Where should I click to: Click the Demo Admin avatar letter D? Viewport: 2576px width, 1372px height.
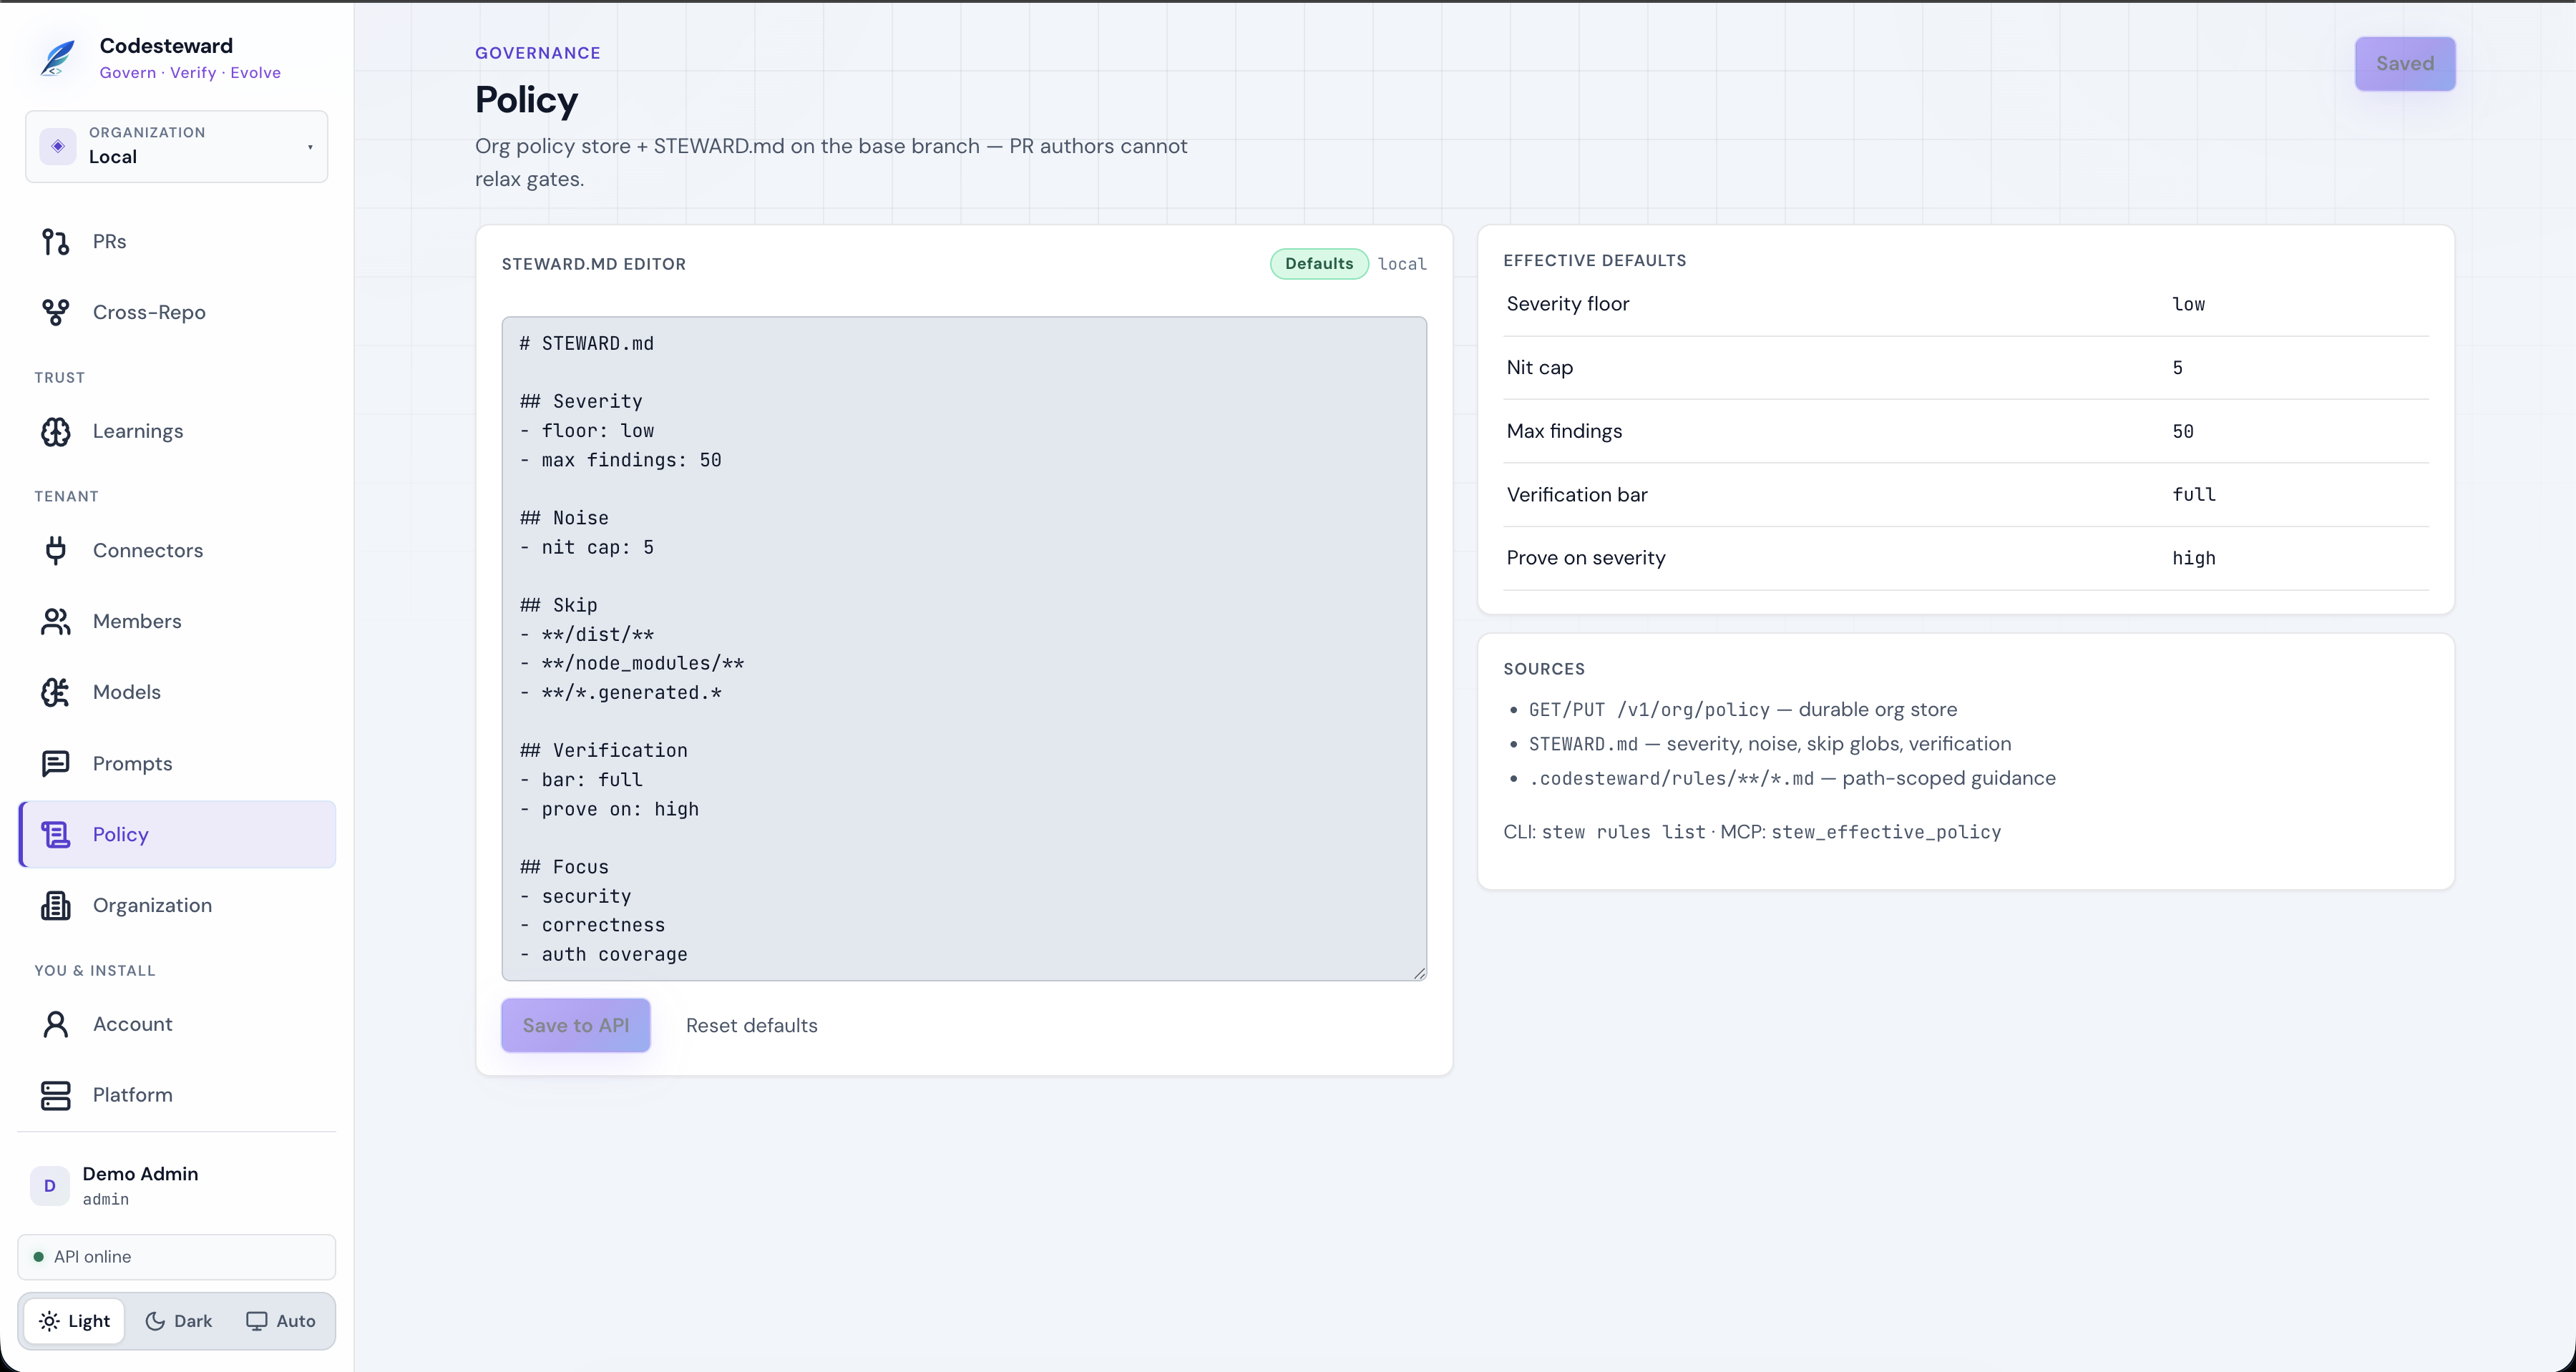tap(50, 1186)
